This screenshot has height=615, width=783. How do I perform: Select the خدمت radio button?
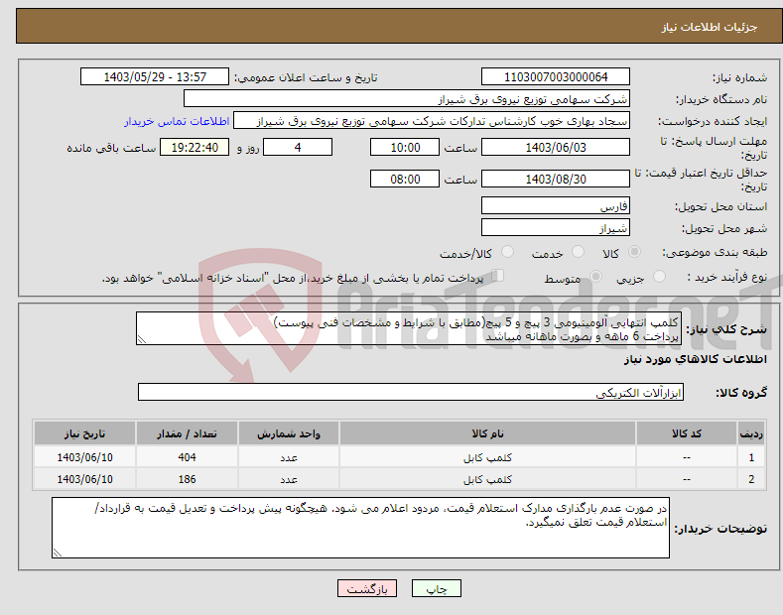578,252
